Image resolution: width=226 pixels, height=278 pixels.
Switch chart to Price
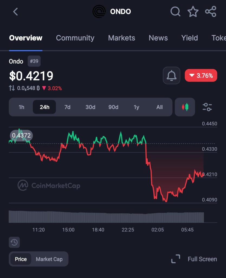click(21, 259)
